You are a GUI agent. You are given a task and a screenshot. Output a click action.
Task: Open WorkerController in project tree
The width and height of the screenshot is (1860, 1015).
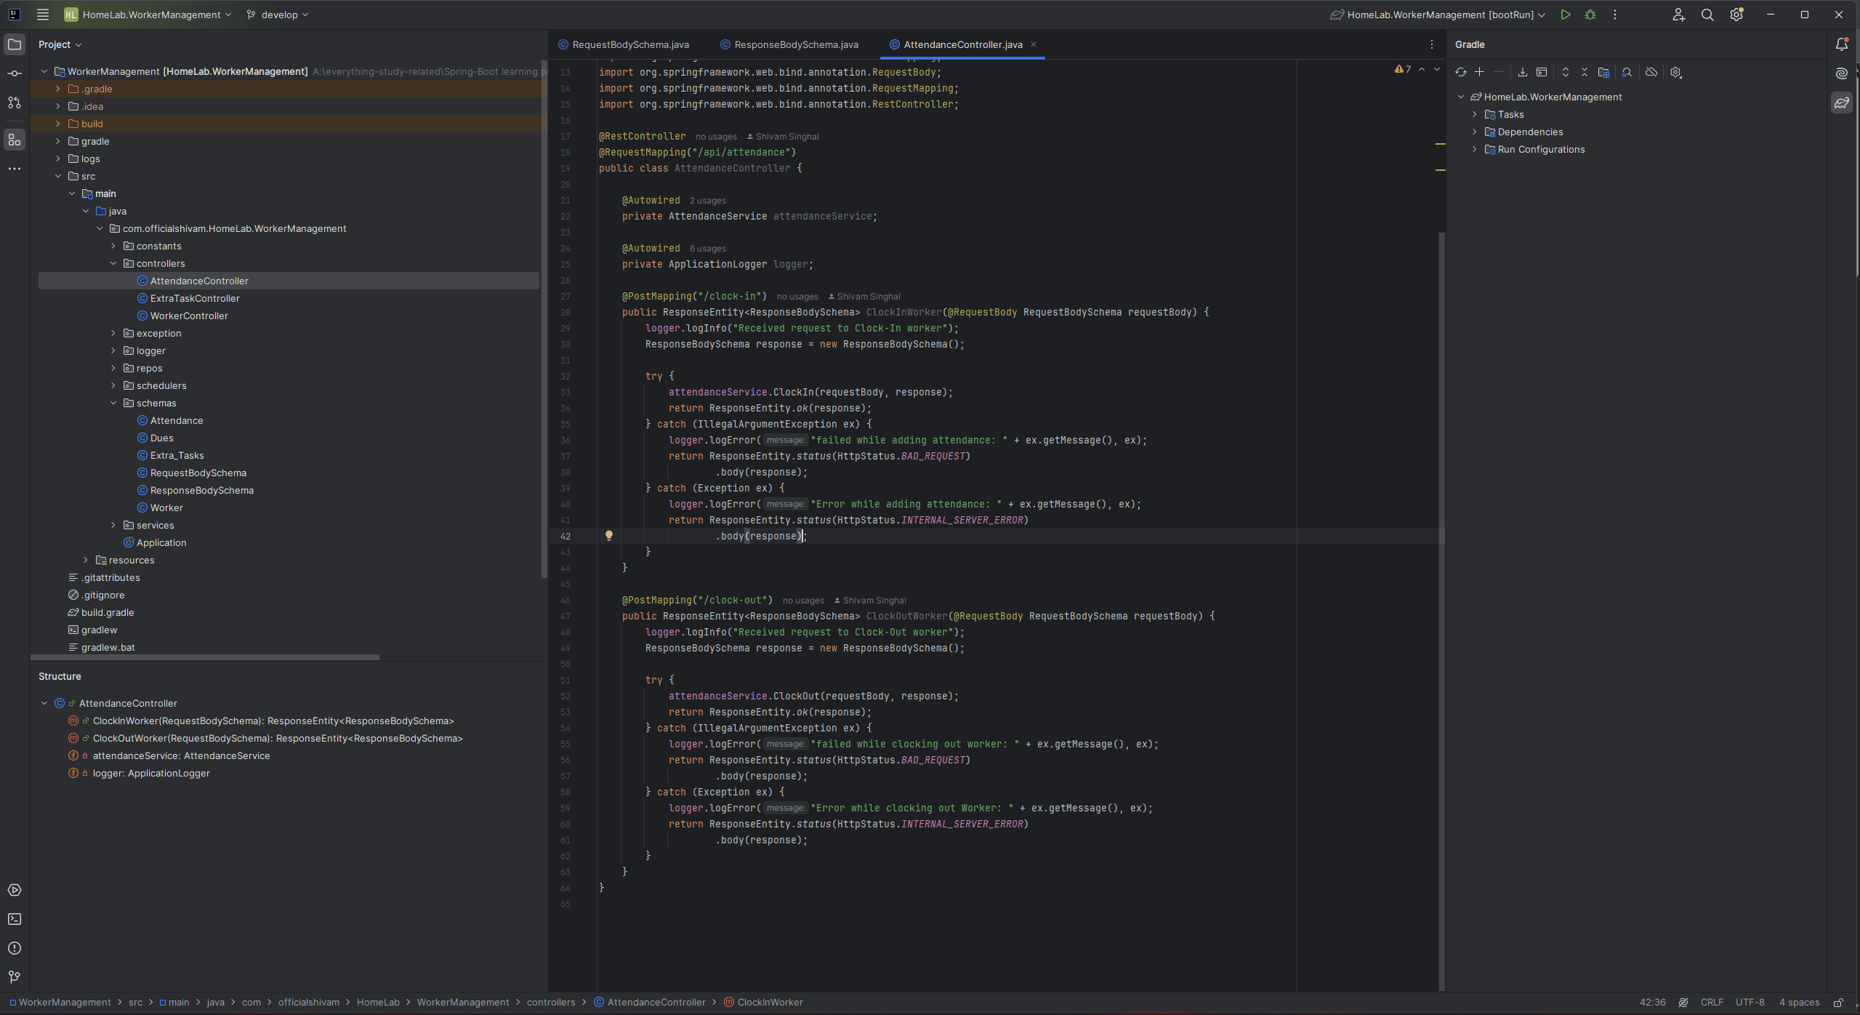[189, 316]
